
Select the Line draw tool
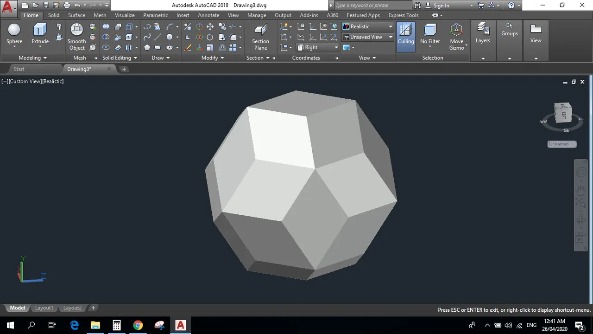click(158, 37)
